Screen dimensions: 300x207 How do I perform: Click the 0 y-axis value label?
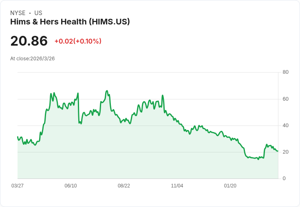pos(284,178)
